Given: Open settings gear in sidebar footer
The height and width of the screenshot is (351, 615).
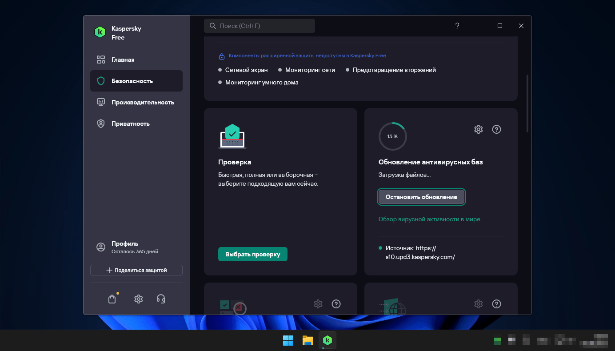Looking at the screenshot, I should tap(139, 299).
